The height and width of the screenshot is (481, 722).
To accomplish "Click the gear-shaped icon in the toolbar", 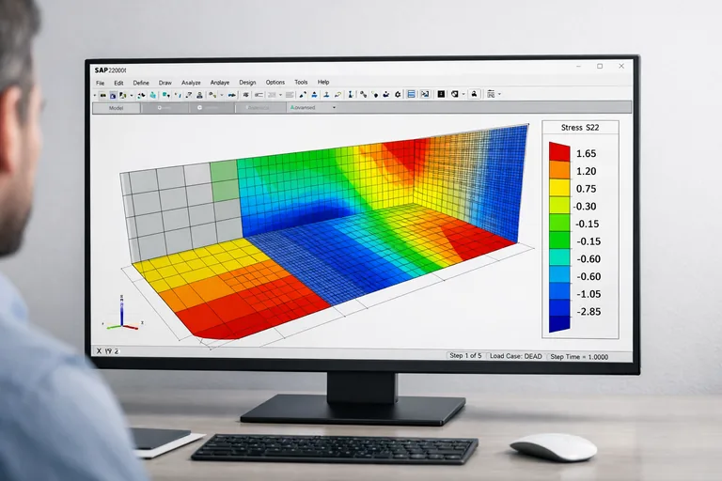I will [397, 95].
